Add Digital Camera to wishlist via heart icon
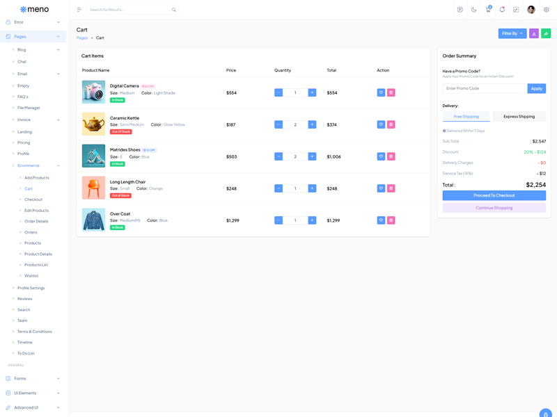557x417 pixels. tap(381, 92)
